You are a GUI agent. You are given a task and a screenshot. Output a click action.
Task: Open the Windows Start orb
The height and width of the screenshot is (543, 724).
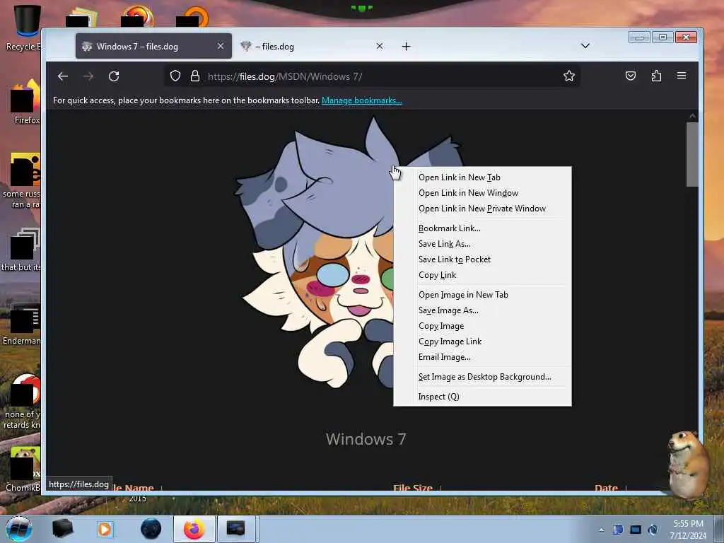tap(19, 529)
